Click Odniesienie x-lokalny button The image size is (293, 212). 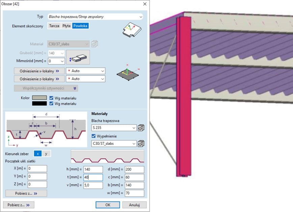[x=39, y=71]
